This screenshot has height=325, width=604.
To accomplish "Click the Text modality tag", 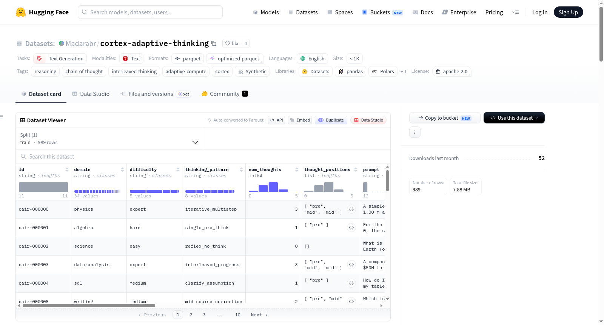I will click(x=131, y=59).
